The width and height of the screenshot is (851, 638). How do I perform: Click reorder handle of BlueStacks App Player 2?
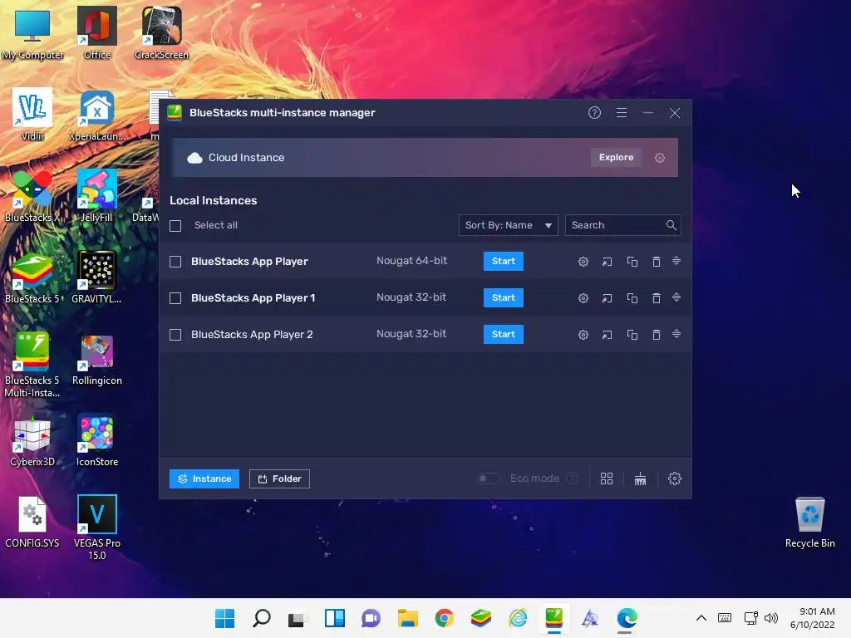point(676,334)
